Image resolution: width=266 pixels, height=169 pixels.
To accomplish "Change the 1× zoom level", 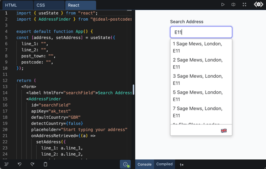I will 182,165.
